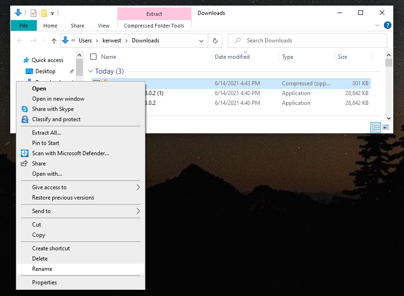Open the Customize Quick Access Toolbar dropdown

(x=52, y=13)
